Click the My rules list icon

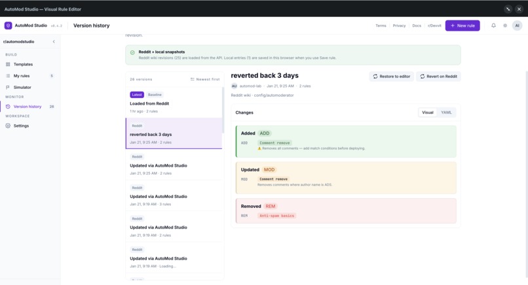8,76
